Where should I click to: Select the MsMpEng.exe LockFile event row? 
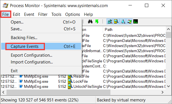[83, 81]
